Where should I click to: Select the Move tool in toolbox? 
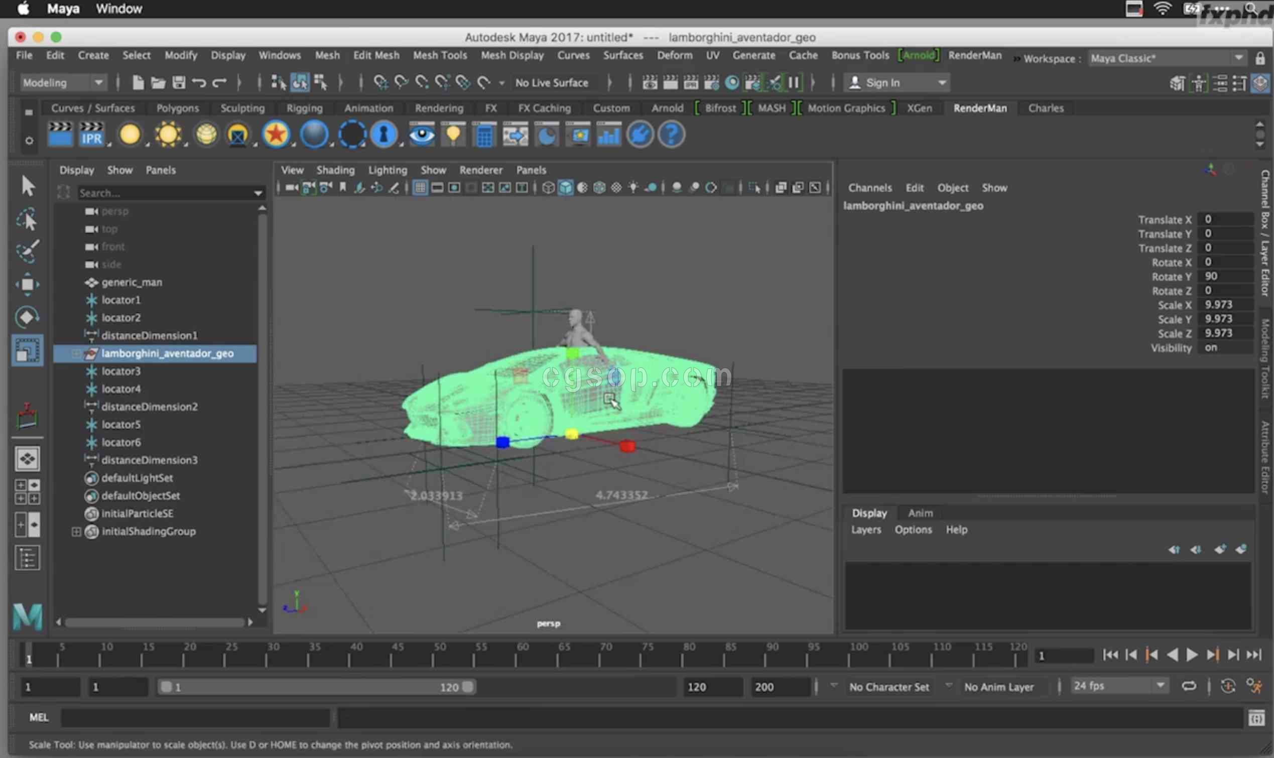[27, 284]
